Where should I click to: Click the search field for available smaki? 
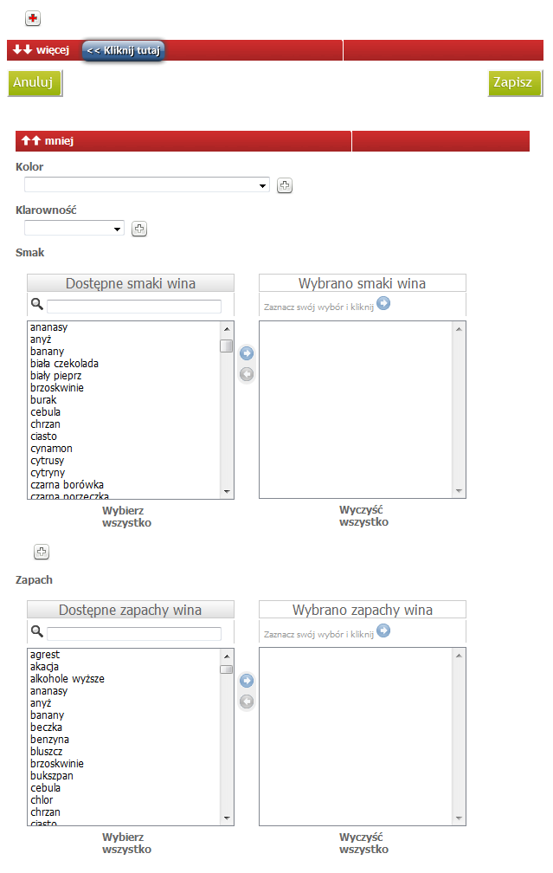(134, 307)
